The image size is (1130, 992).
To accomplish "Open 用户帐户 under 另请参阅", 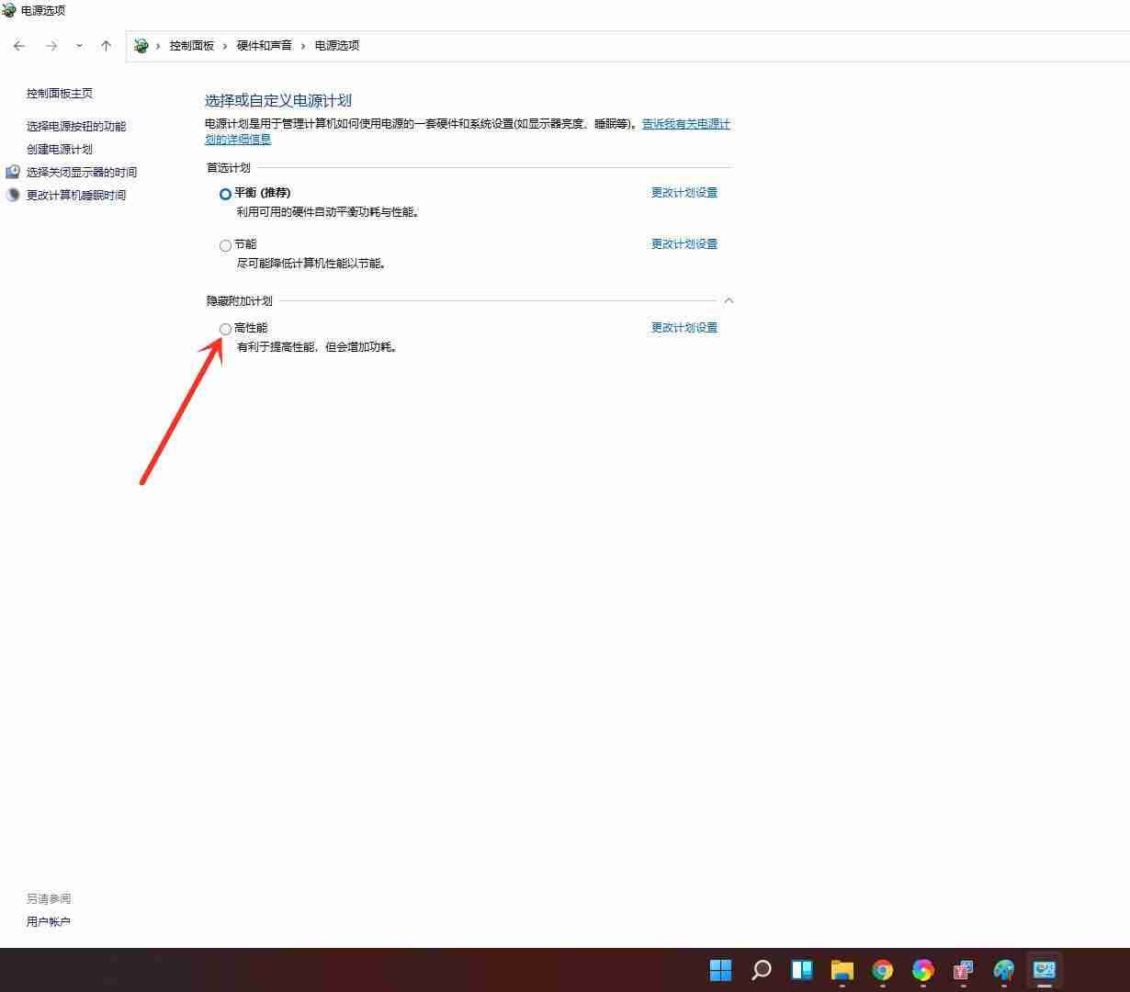I will coord(48,921).
